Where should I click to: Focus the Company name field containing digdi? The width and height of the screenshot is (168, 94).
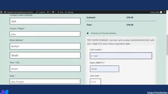coord(45,21)
